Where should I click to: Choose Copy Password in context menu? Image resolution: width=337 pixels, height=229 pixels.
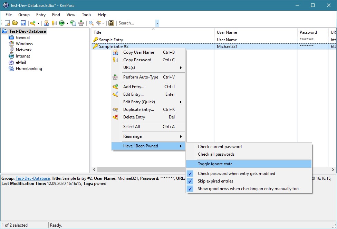pyautogui.click(x=148, y=60)
